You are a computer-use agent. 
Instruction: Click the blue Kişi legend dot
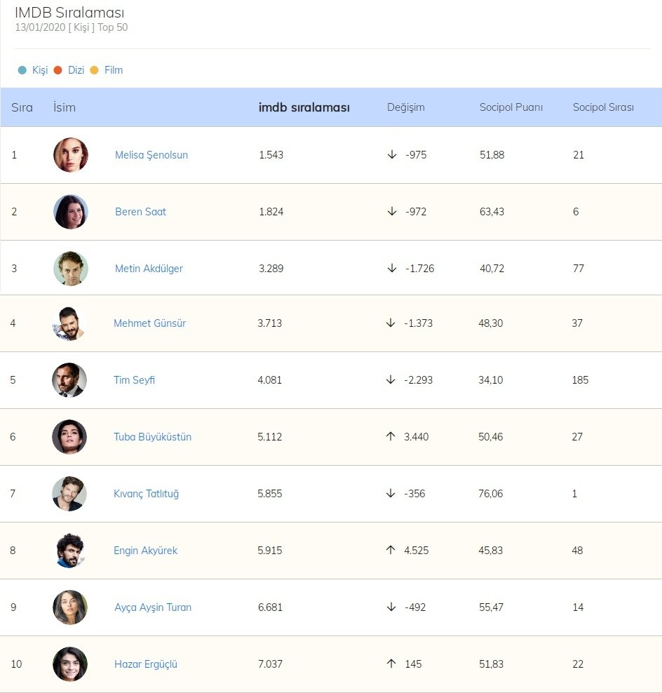click(x=22, y=70)
